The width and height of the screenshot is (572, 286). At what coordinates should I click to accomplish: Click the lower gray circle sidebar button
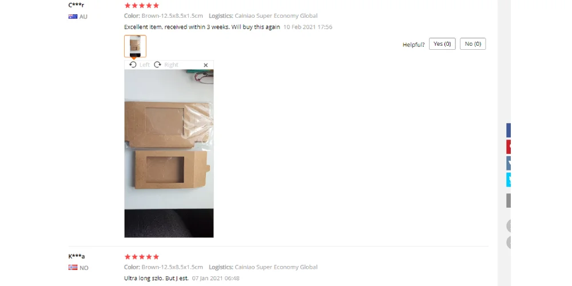[509, 242]
